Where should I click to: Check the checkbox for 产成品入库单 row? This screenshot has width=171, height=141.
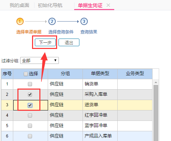tap(30, 136)
